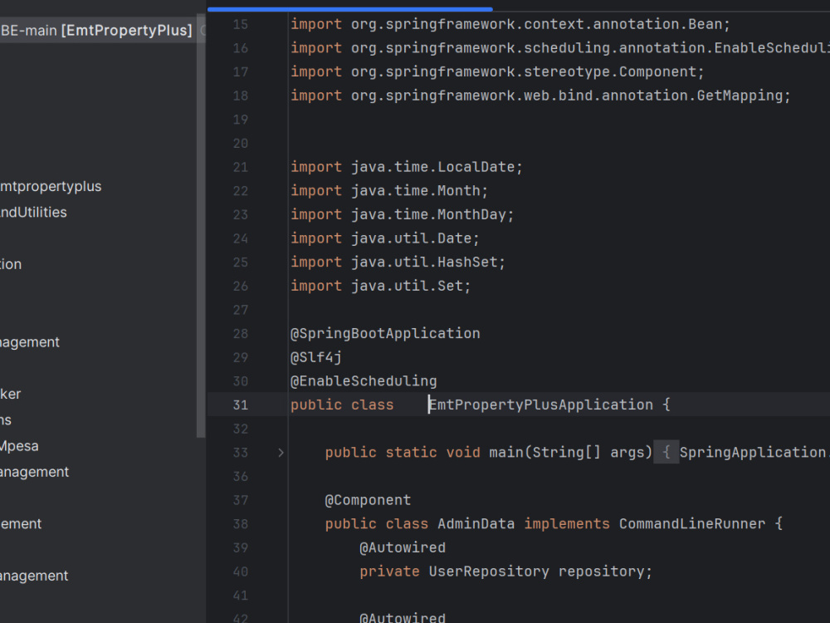The height and width of the screenshot is (623, 830).
Task: Click the GetMapping import on line 18
Action: [x=540, y=96]
